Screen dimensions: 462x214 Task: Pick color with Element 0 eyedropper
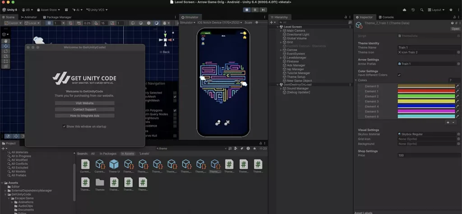click(x=457, y=86)
